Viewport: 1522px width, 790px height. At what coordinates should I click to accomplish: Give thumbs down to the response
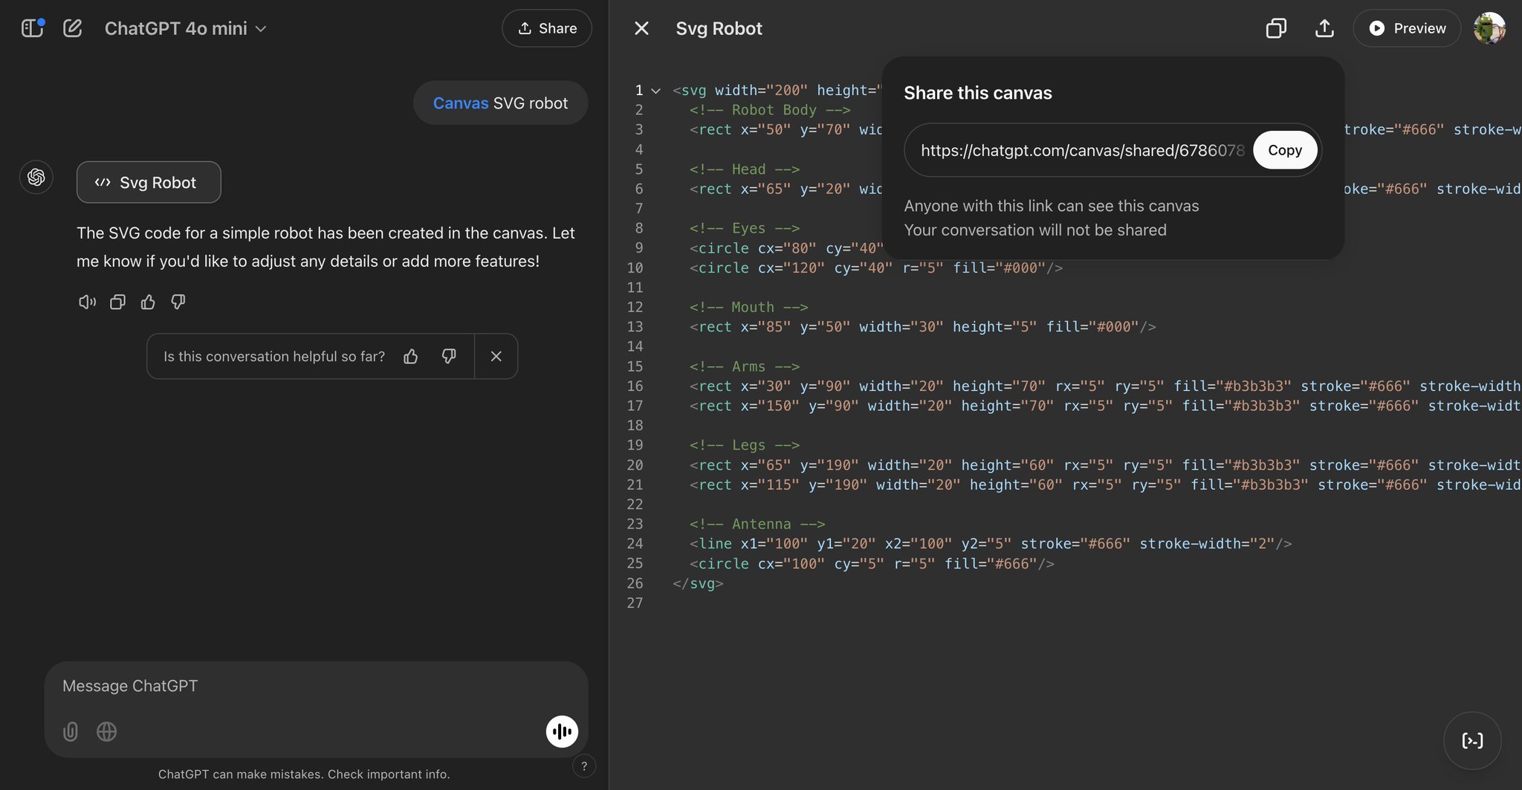178,302
